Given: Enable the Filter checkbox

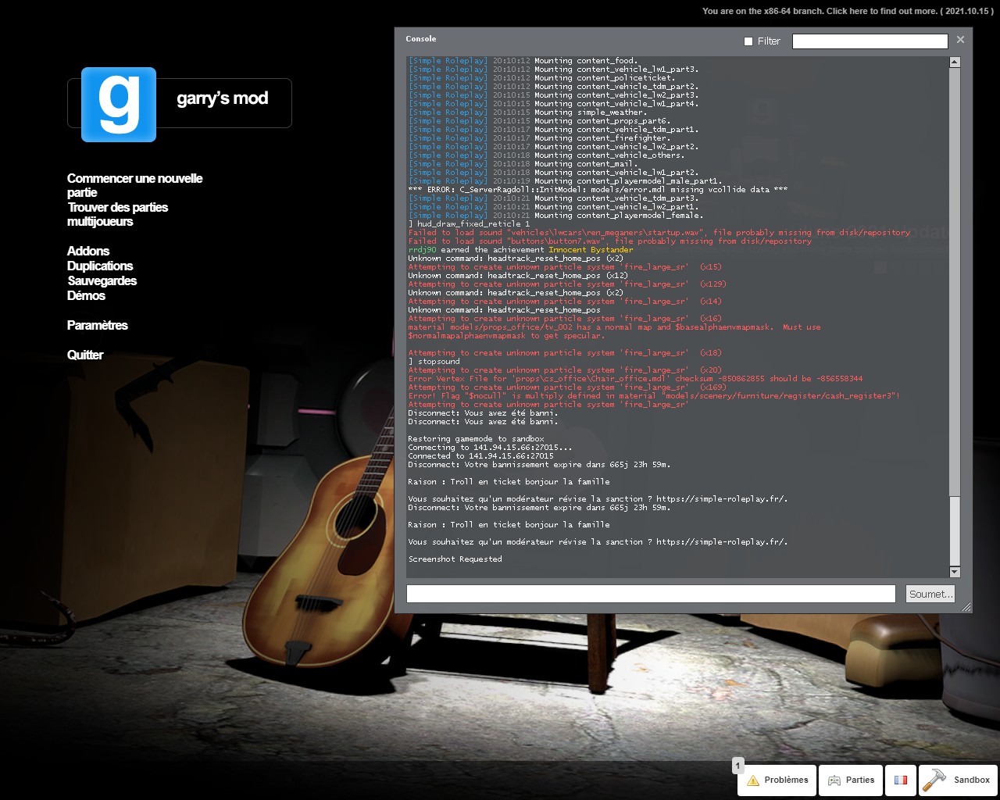Looking at the screenshot, I should coord(748,41).
